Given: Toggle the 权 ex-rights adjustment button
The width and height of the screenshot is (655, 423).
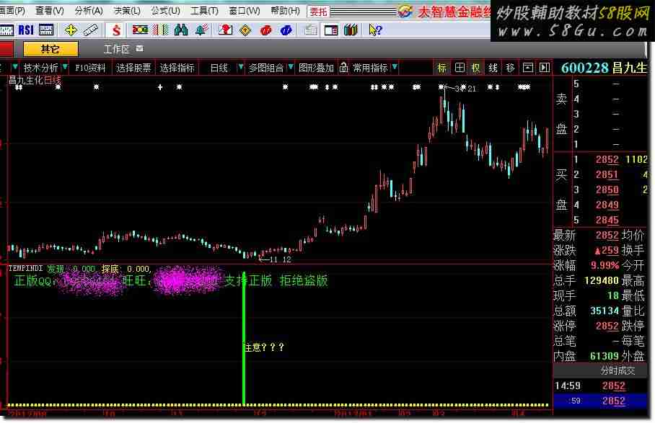Looking at the screenshot, I should (x=476, y=68).
